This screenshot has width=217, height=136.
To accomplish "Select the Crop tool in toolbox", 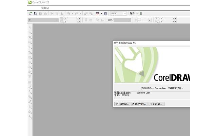I will [x=30, y=37].
